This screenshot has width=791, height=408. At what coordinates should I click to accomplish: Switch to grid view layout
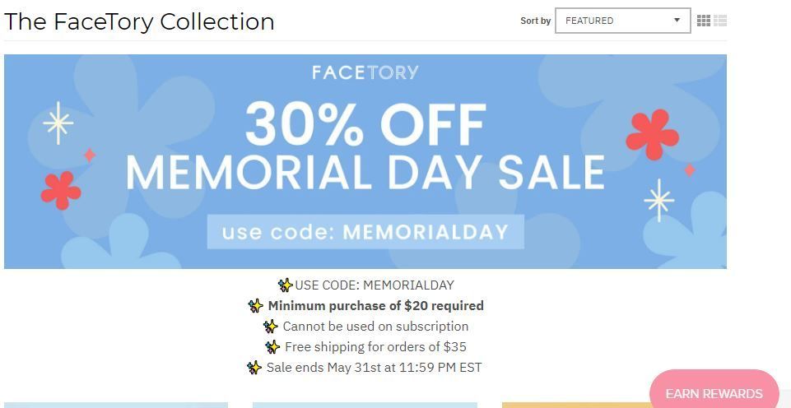tap(703, 21)
